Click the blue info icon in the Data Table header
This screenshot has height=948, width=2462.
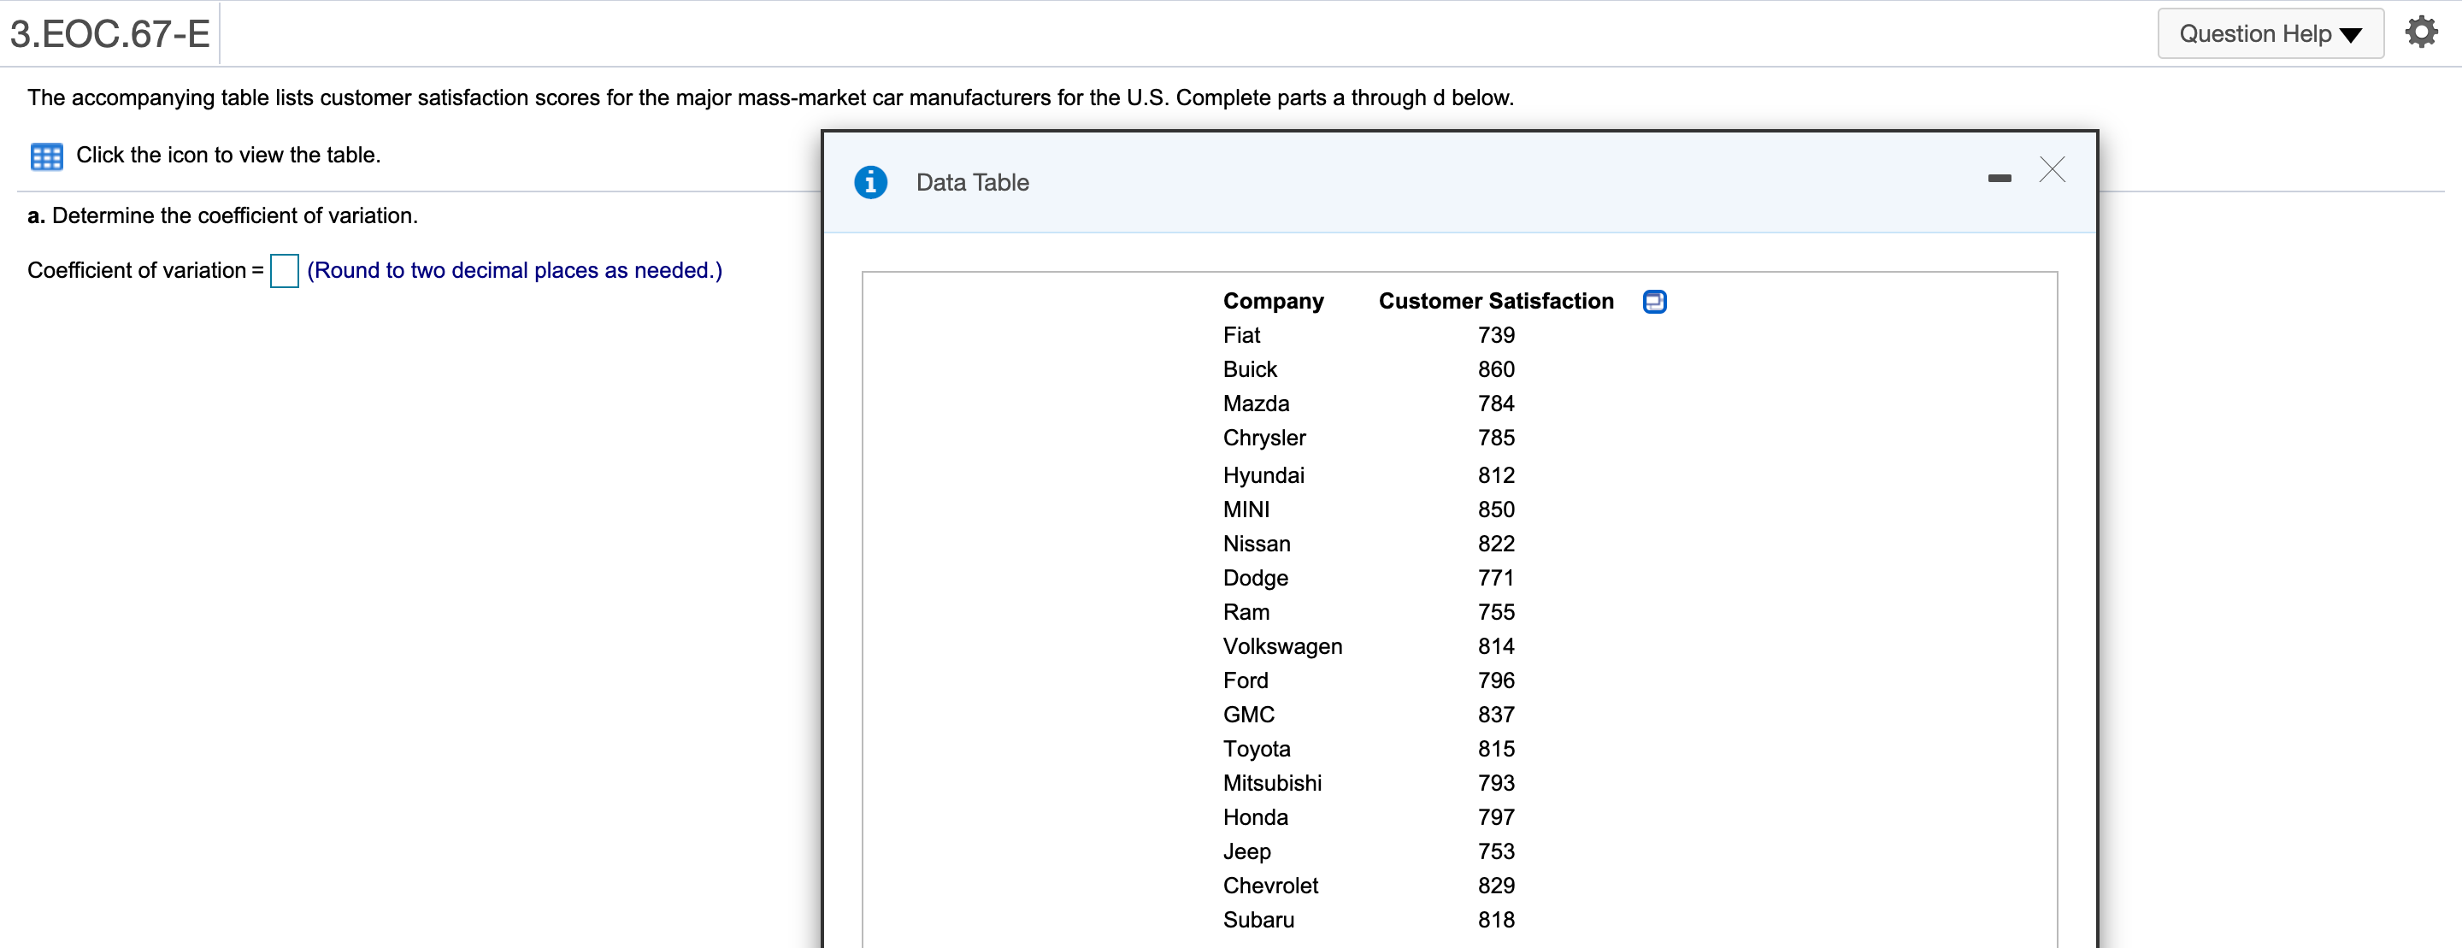pos(869,181)
